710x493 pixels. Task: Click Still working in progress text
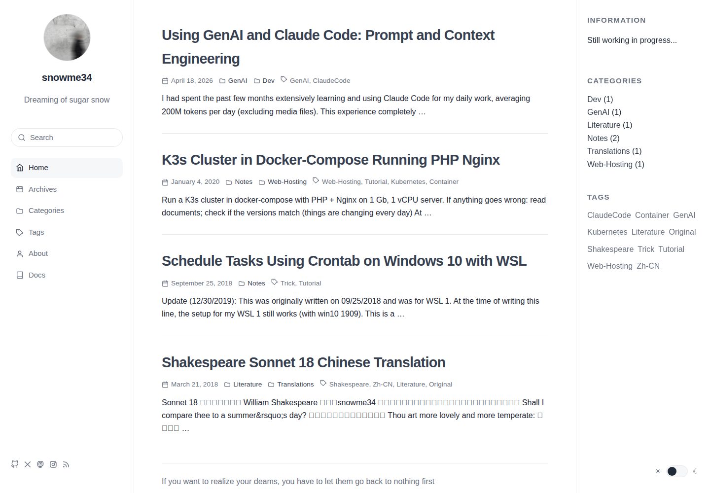pyautogui.click(x=632, y=40)
